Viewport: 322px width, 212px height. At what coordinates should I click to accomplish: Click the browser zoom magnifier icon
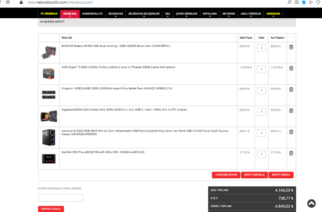[x=289, y=2]
